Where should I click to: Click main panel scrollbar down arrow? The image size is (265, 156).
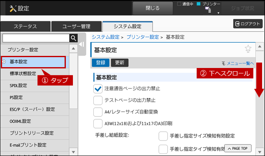(260, 151)
